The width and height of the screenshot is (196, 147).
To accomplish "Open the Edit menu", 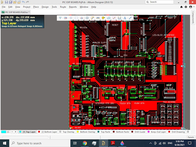I will click(10, 7).
